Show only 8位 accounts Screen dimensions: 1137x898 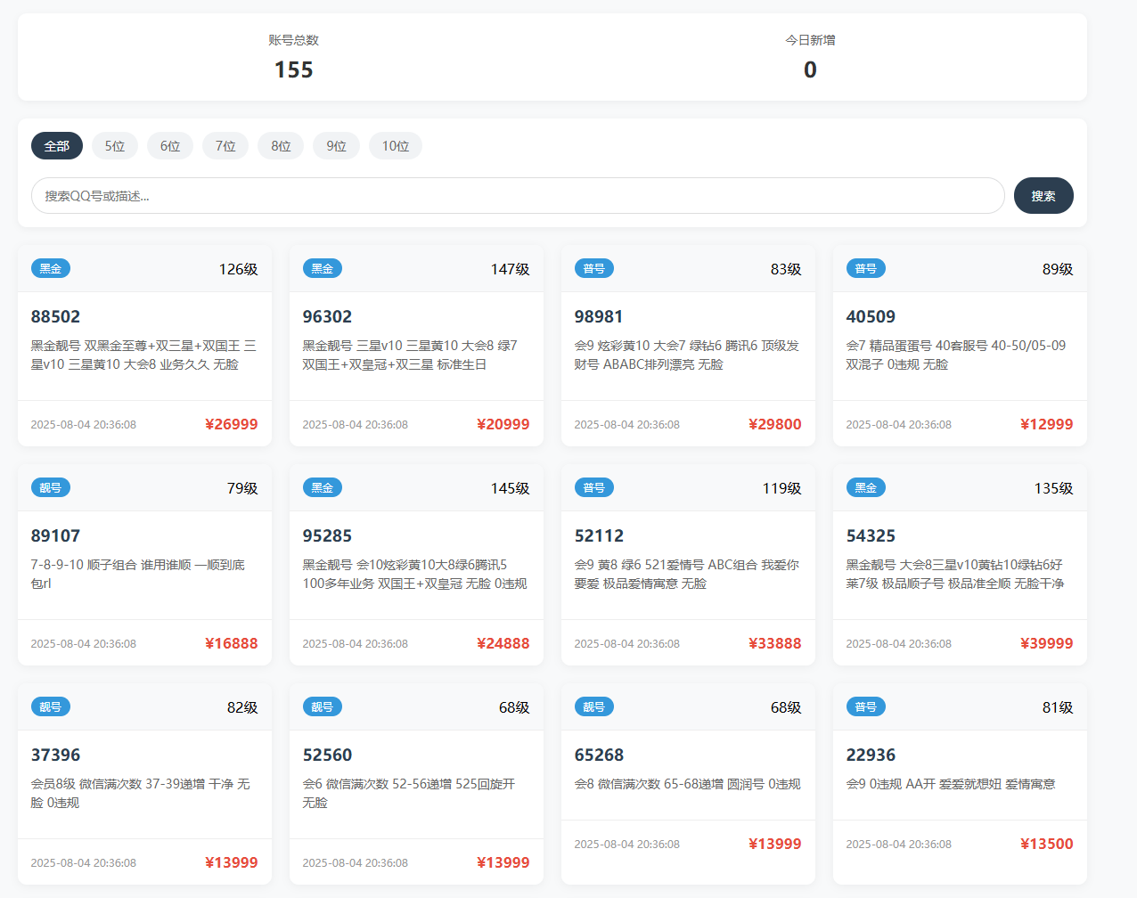pyautogui.click(x=281, y=146)
